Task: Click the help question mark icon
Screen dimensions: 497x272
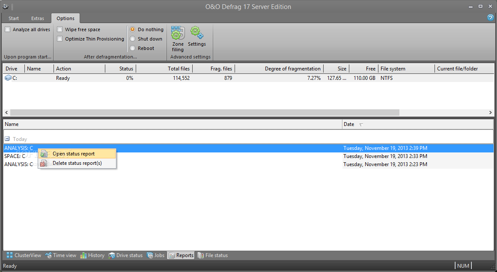Action: tap(490, 18)
